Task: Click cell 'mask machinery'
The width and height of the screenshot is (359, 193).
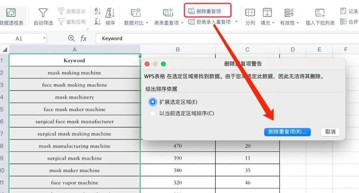Action: 75,97
